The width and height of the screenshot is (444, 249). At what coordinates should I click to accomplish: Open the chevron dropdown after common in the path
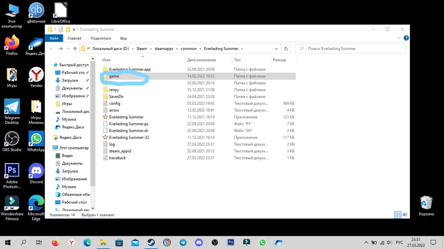point(200,49)
